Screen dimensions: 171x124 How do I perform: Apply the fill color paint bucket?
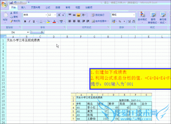pyautogui.click(x=48, y=21)
